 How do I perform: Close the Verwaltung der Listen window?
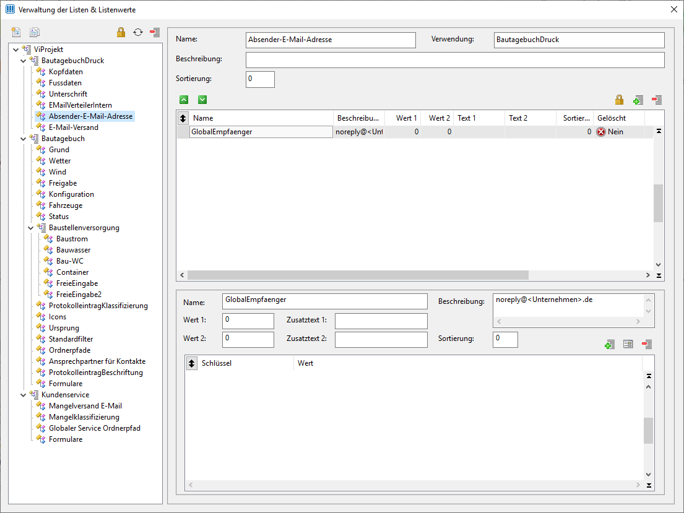(x=673, y=10)
